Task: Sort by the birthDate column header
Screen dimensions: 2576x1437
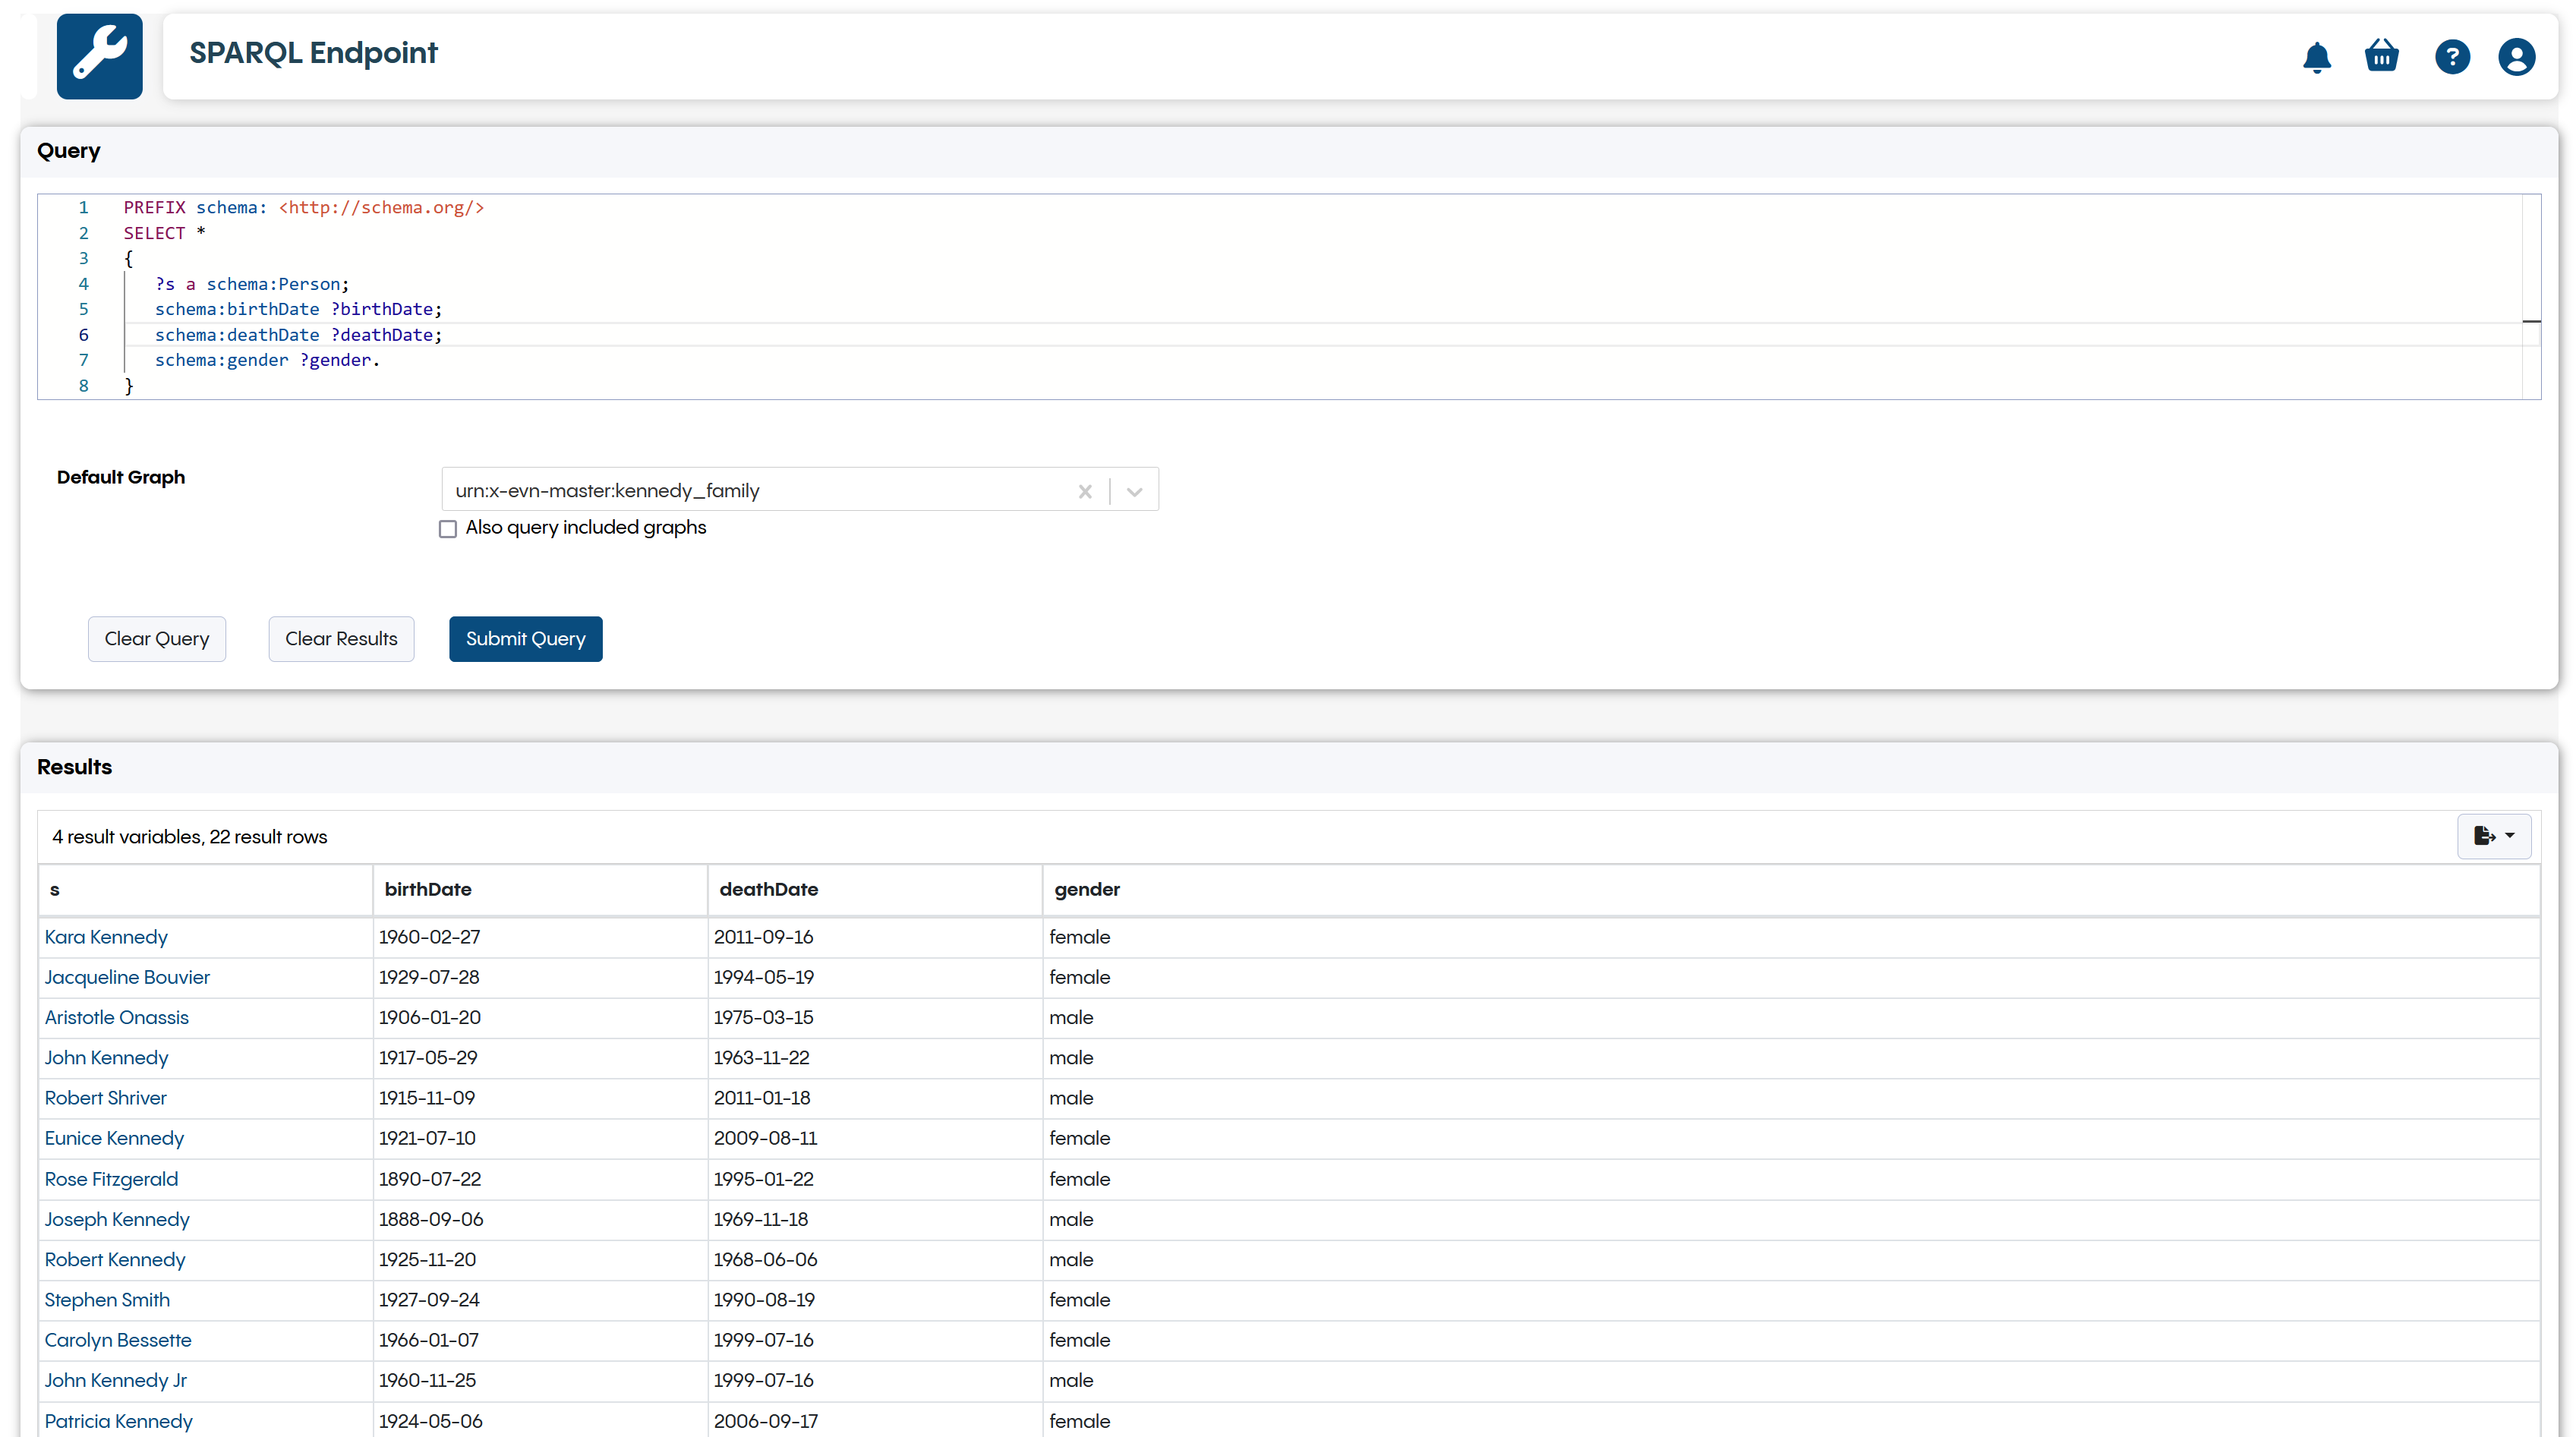Action: 427,889
